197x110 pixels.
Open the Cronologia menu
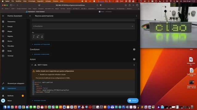[32, 1]
